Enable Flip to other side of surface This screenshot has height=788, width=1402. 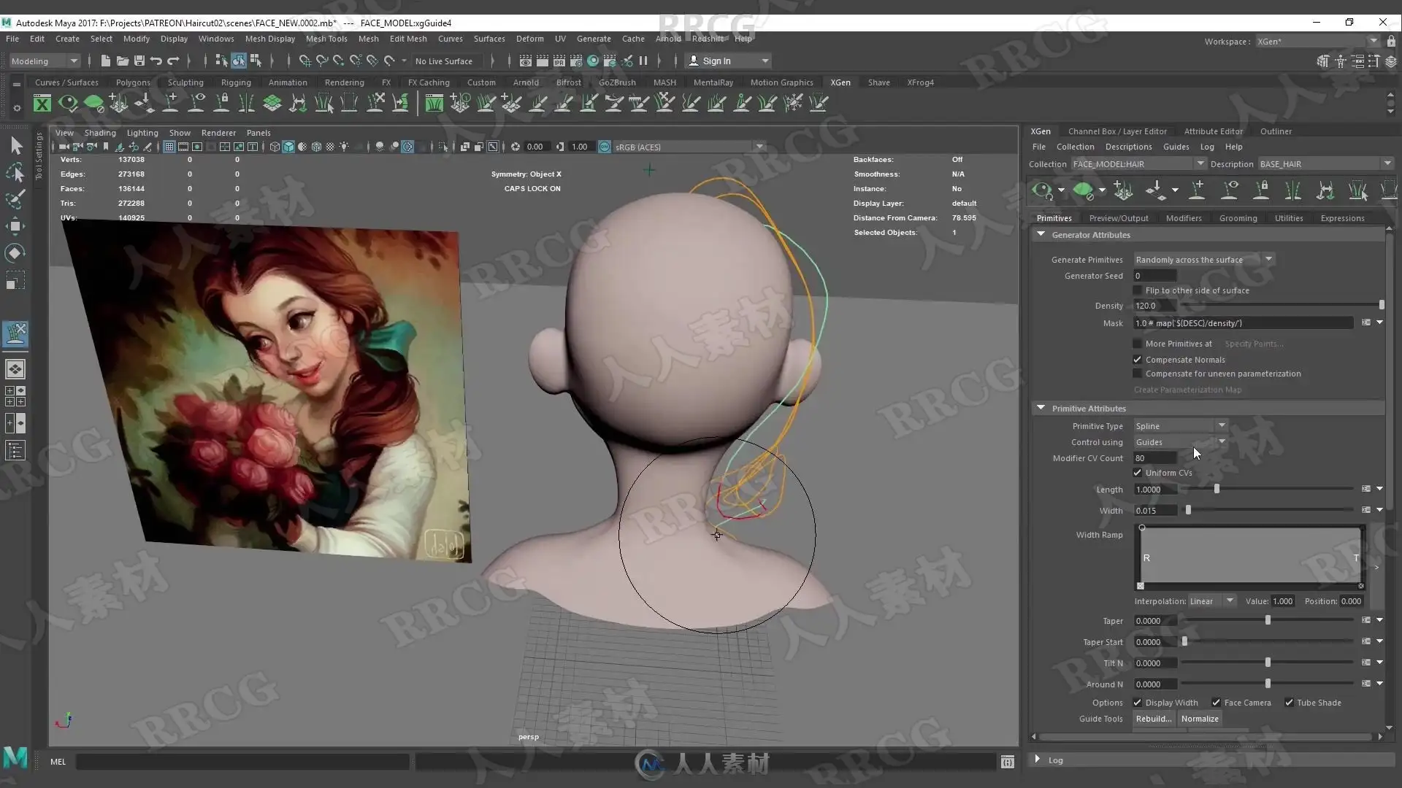pos(1138,290)
